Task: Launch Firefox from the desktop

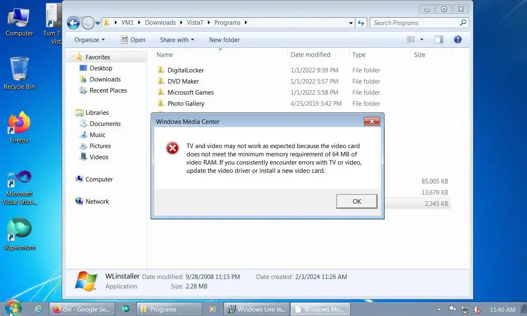Action: [x=19, y=128]
